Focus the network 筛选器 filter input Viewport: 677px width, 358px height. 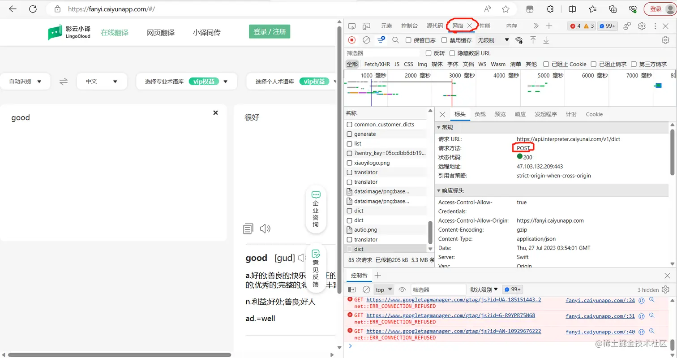tap(383, 53)
